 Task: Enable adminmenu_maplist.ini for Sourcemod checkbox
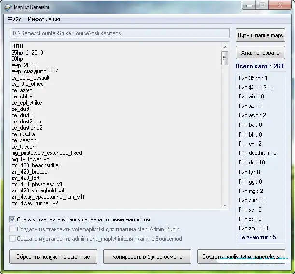(12, 239)
